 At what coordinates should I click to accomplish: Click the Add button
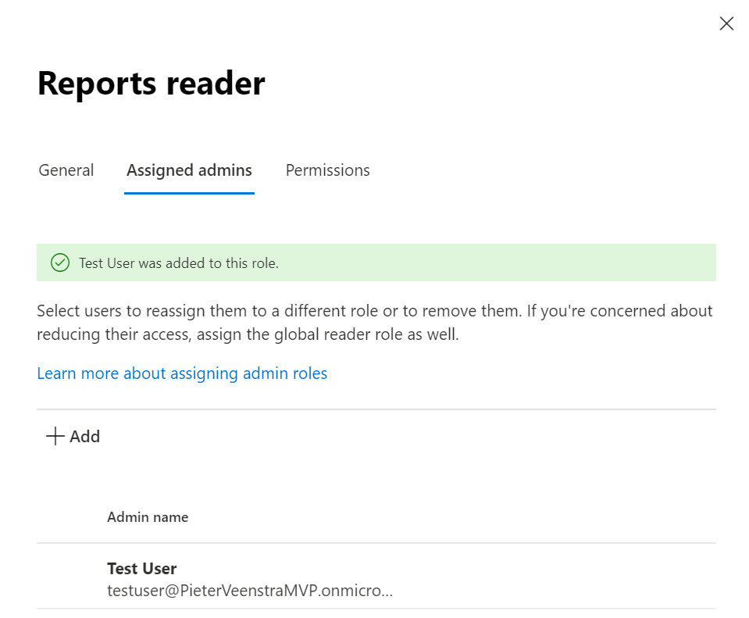73,437
